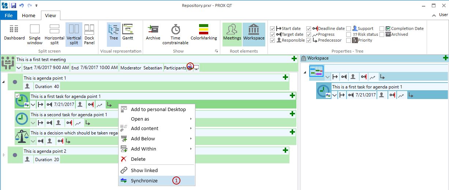Select the second task for agenda point 1
The width and height of the screenshot is (449, 190).
pyautogui.click(x=69, y=115)
